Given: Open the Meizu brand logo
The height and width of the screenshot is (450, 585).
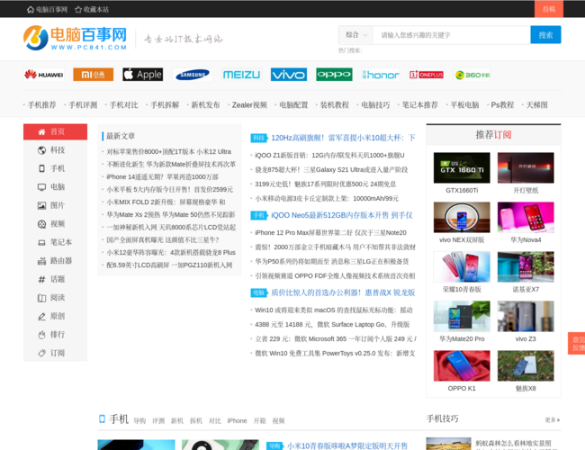Looking at the screenshot, I should 242,75.
